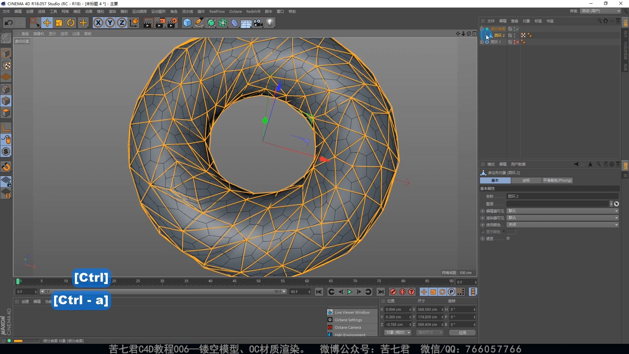Add a Floor environment object
629x354 pixels.
(246, 23)
